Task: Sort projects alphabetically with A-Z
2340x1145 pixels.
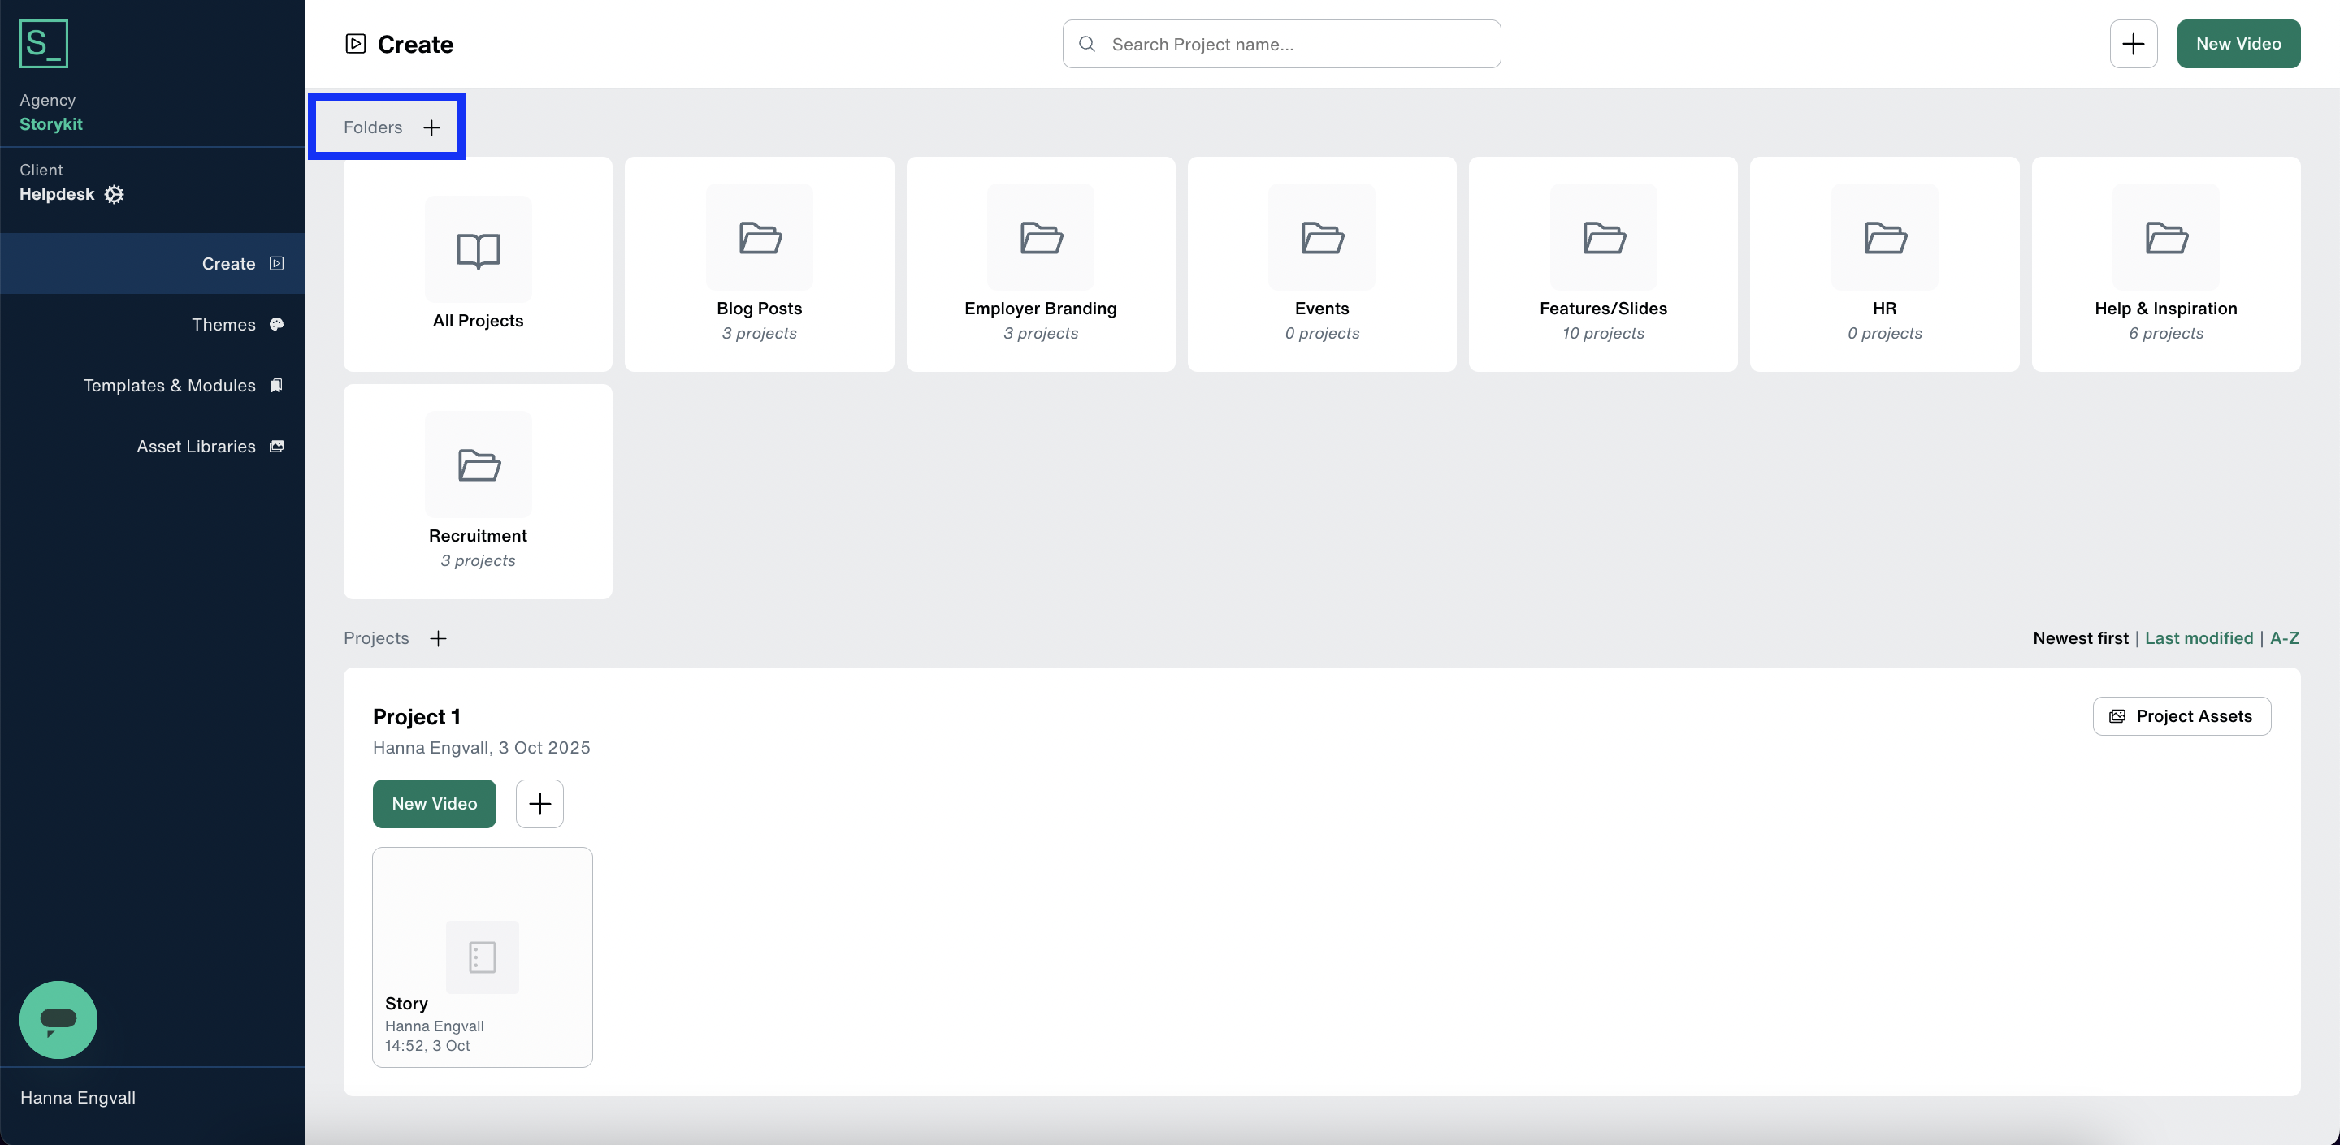Action: point(2286,638)
